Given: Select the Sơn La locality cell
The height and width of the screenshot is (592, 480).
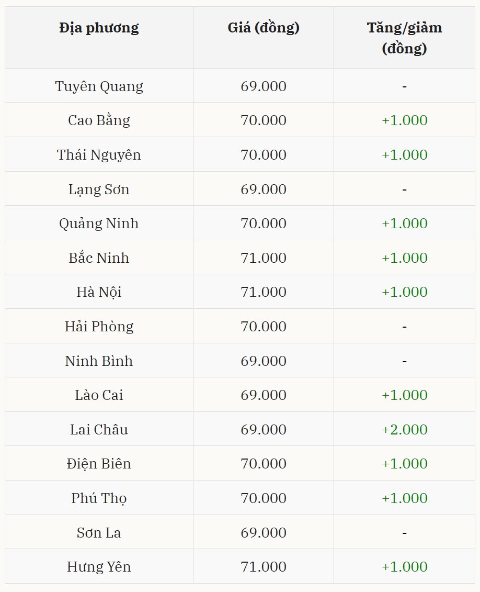Looking at the screenshot, I should tap(99, 533).
